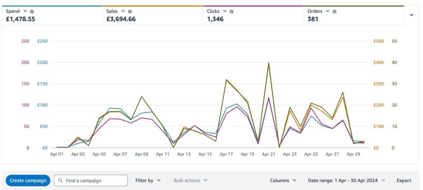Image resolution: width=423 pixels, height=190 pixels.
Task: Open the Spend metric dropdown
Action: tap(26, 12)
